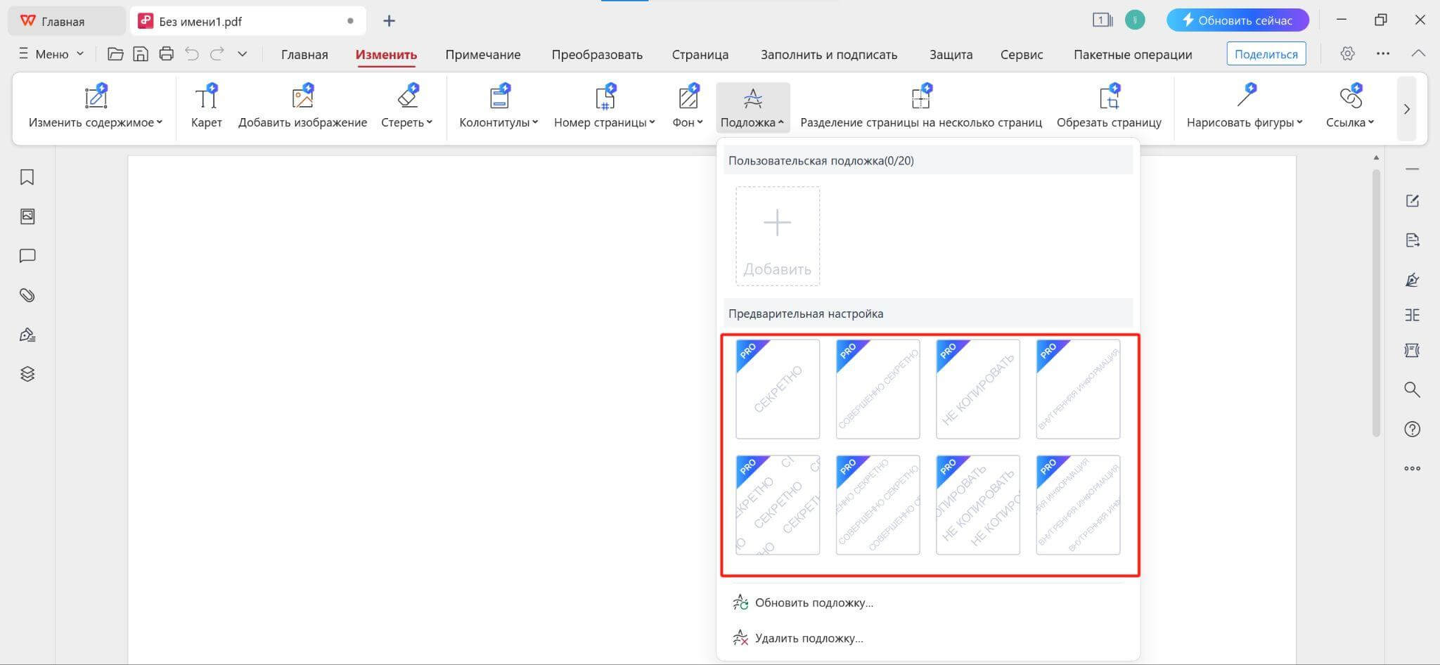Click Добавить to create a custom watermark
The image size is (1440, 665).
pos(777,235)
